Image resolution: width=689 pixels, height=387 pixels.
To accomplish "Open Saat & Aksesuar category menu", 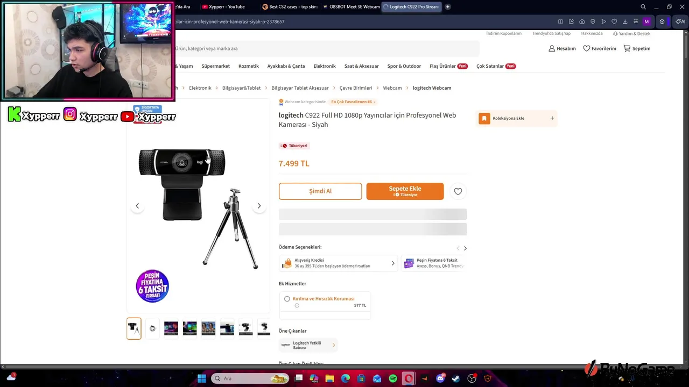I will coord(362,66).
